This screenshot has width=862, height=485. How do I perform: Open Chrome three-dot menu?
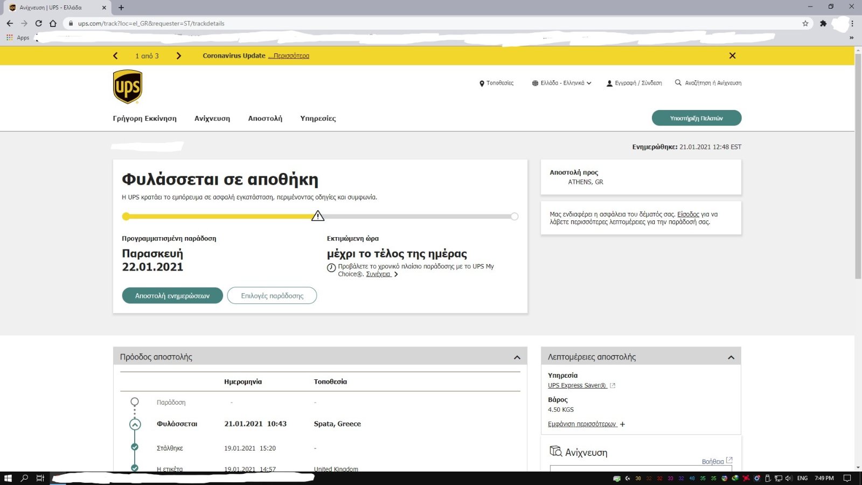point(852,23)
